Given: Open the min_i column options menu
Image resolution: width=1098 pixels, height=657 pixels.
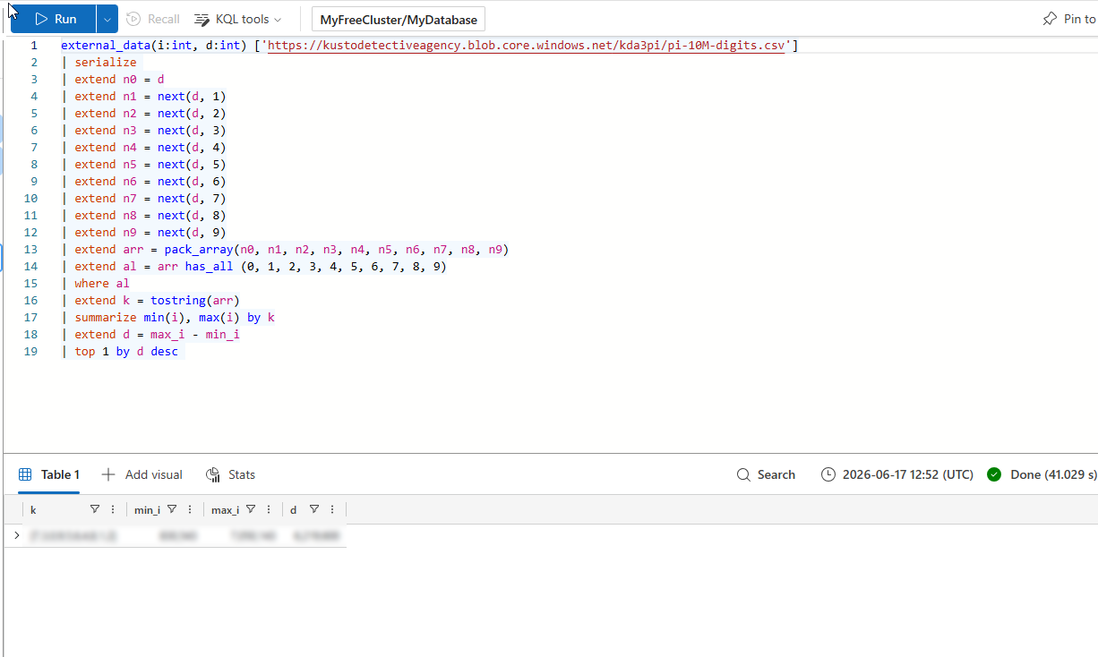Looking at the screenshot, I should [x=190, y=509].
